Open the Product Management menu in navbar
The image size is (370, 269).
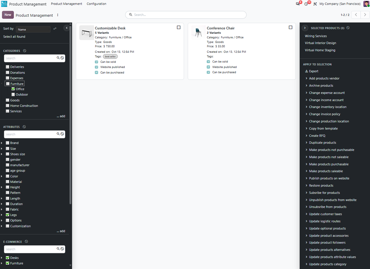click(x=66, y=4)
